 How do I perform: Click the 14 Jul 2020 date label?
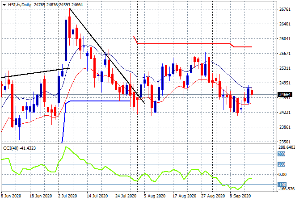[97, 196]
